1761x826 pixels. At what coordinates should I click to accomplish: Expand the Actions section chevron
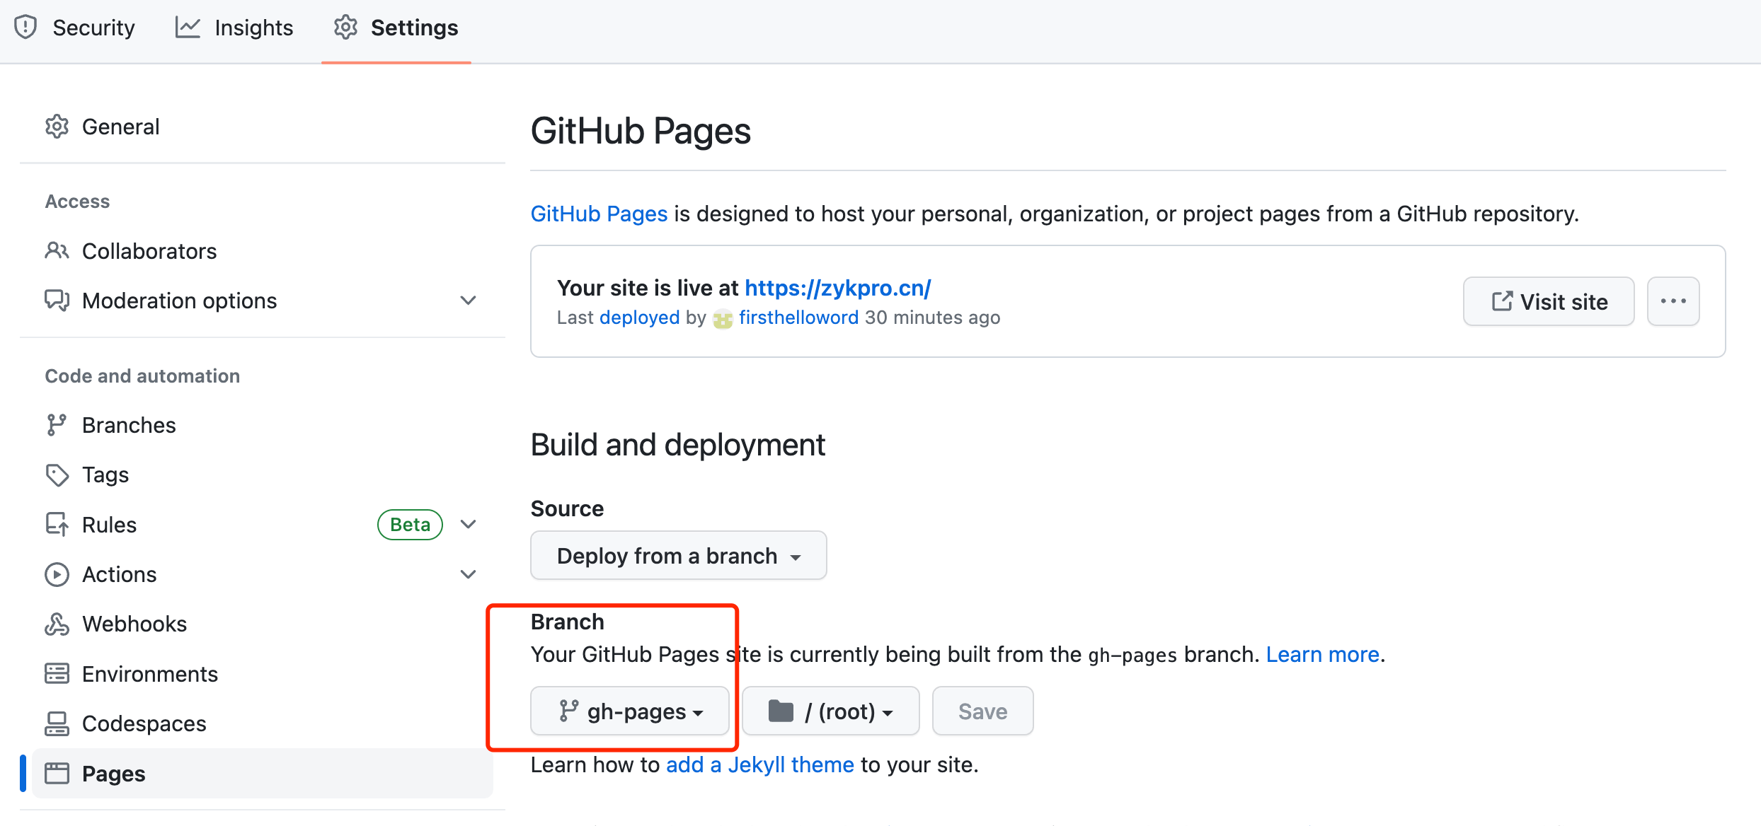tap(468, 574)
